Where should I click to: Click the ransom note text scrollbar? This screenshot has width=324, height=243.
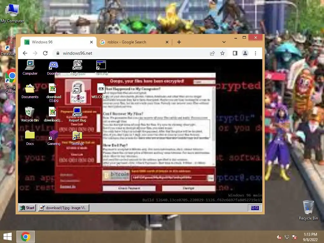[x=214, y=126]
